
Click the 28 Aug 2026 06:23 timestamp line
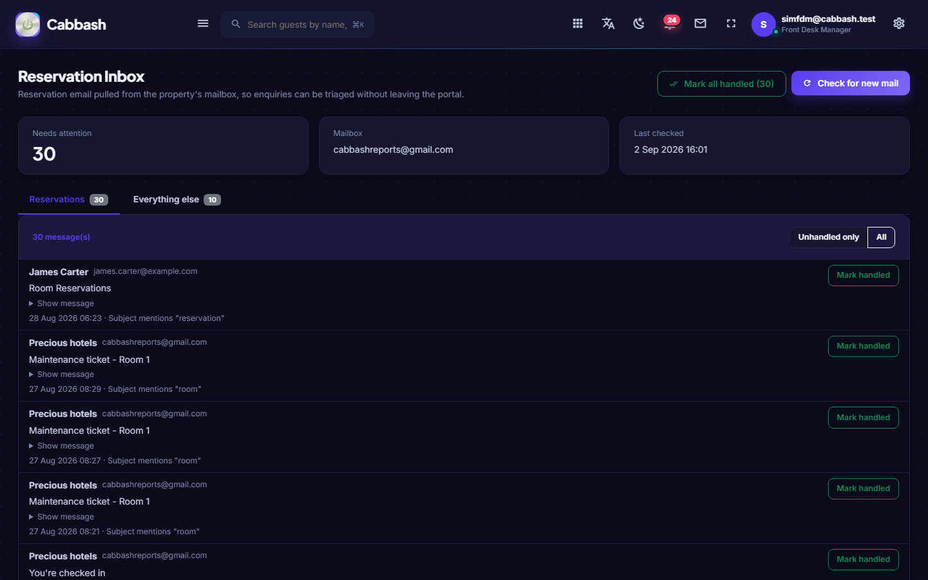pyautogui.click(x=126, y=318)
